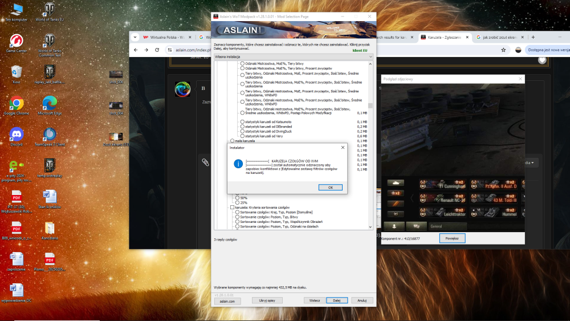The width and height of the screenshot is (570, 321).
Task: Open Kancelaria folder on desktop
Action: (50, 231)
